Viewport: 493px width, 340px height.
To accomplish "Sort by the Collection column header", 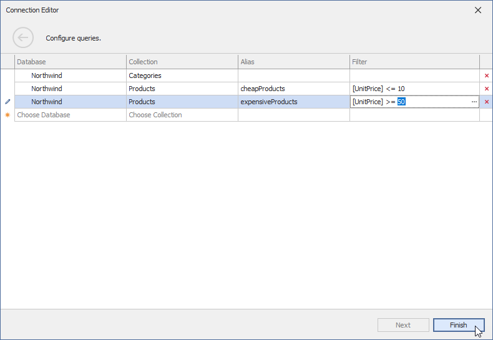I will click(x=182, y=62).
